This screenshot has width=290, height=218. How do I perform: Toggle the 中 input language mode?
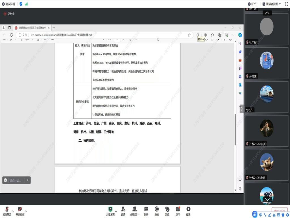click(x=261, y=215)
